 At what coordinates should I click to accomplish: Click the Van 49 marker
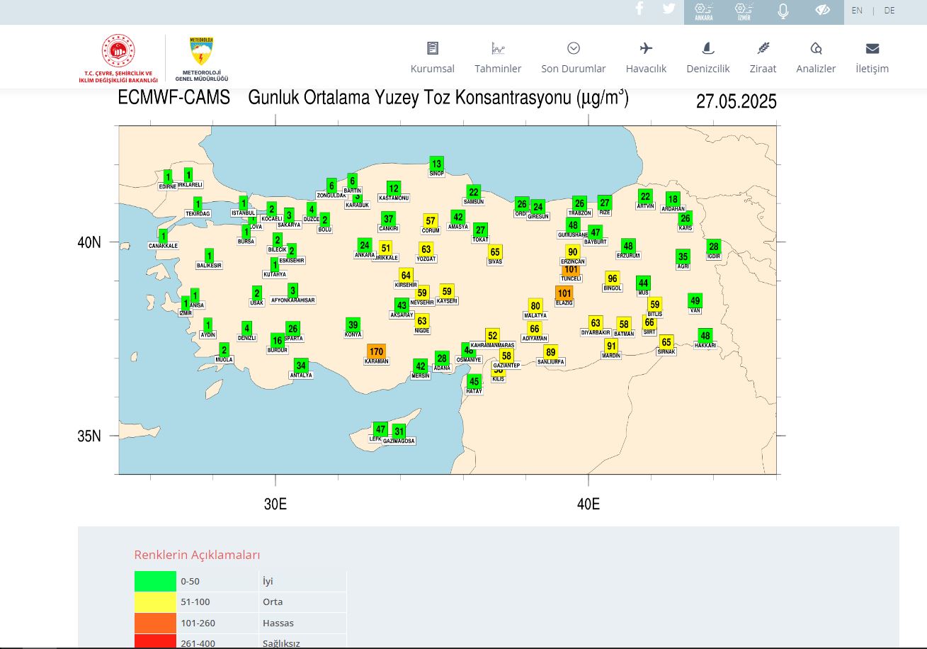click(x=695, y=300)
